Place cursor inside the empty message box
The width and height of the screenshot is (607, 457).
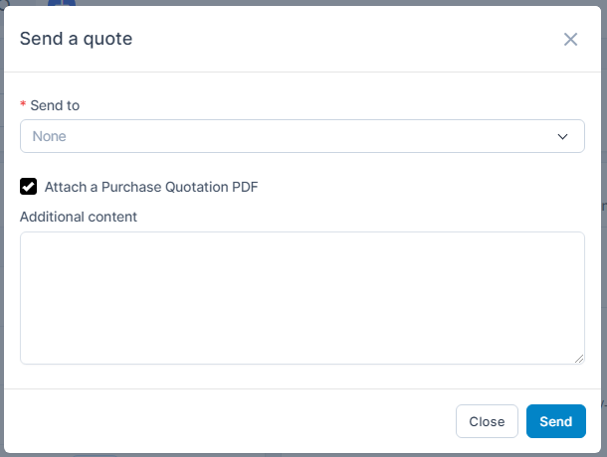tap(302, 297)
